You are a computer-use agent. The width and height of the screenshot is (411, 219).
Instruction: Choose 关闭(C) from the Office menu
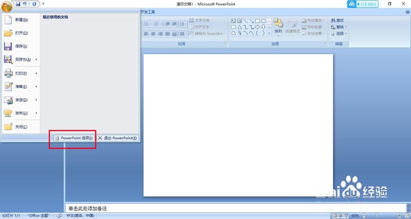[21, 127]
